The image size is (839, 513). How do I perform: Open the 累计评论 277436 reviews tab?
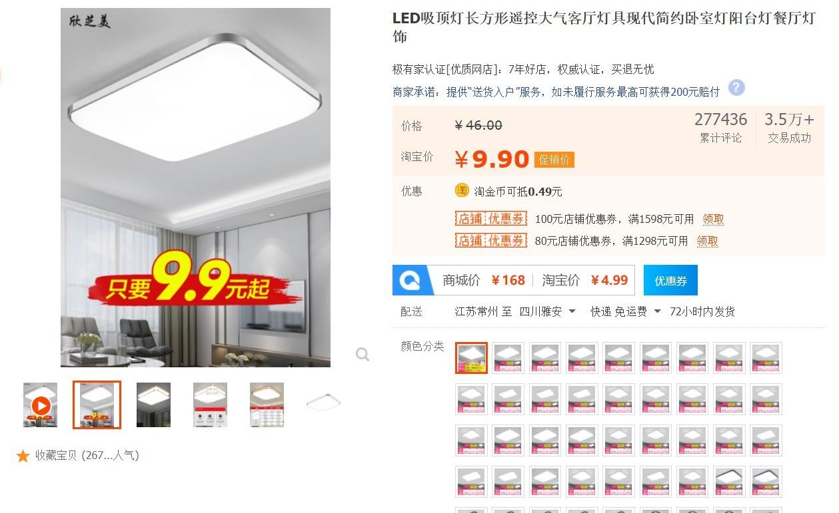pyautogui.click(x=720, y=128)
